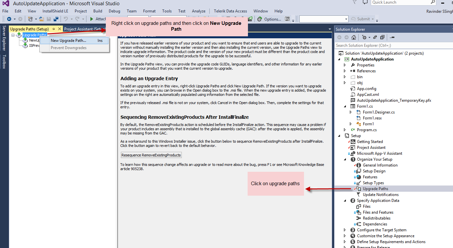Open the Analyze menu
Viewport: 453px width, 248px height.
pos(198,11)
